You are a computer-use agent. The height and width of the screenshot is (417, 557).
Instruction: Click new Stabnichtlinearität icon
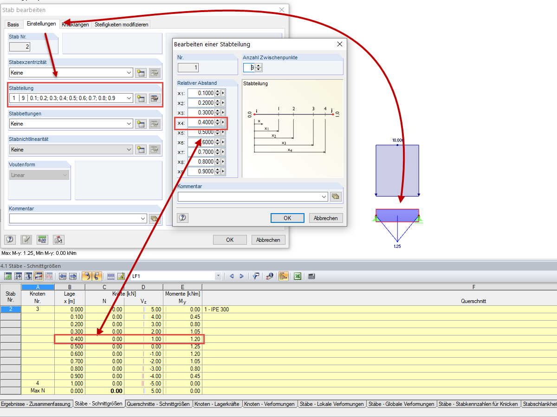[x=141, y=150]
